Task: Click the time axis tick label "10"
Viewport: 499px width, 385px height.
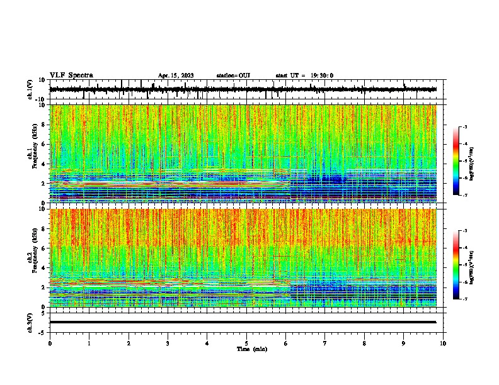Action: pyautogui.click(x=443, y=343)
